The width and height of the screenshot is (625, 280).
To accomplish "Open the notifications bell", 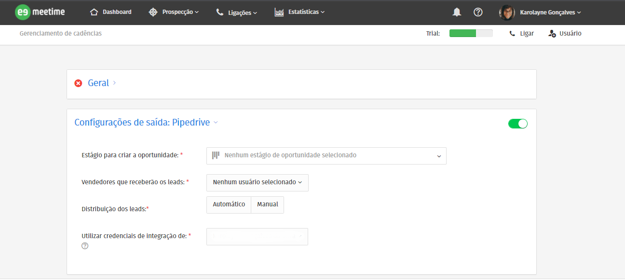I will 457,13.
